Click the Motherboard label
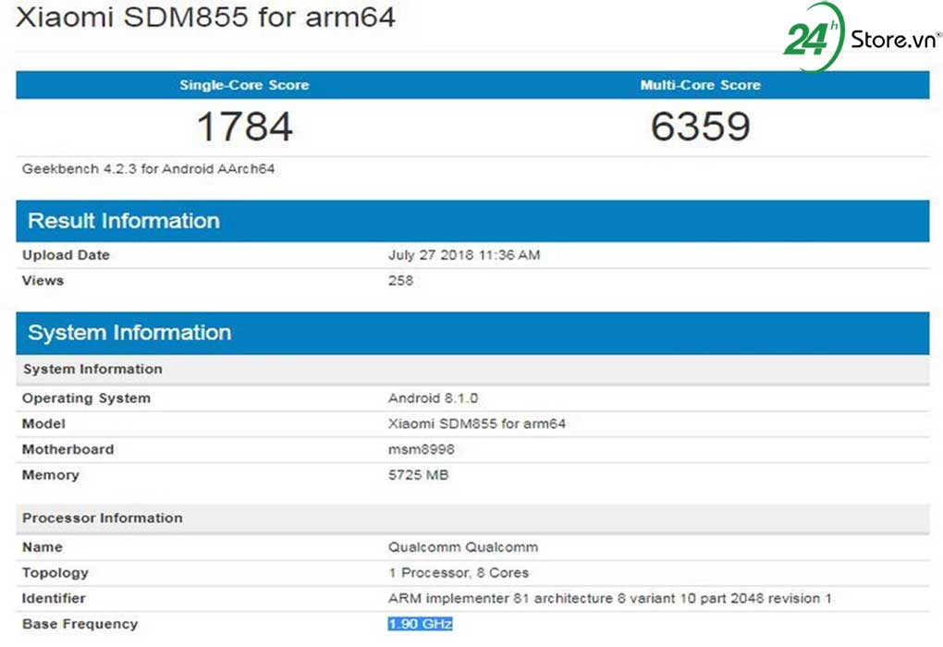Image resolution: width=943 pixels, height=647 pixels. coord(68,450)
